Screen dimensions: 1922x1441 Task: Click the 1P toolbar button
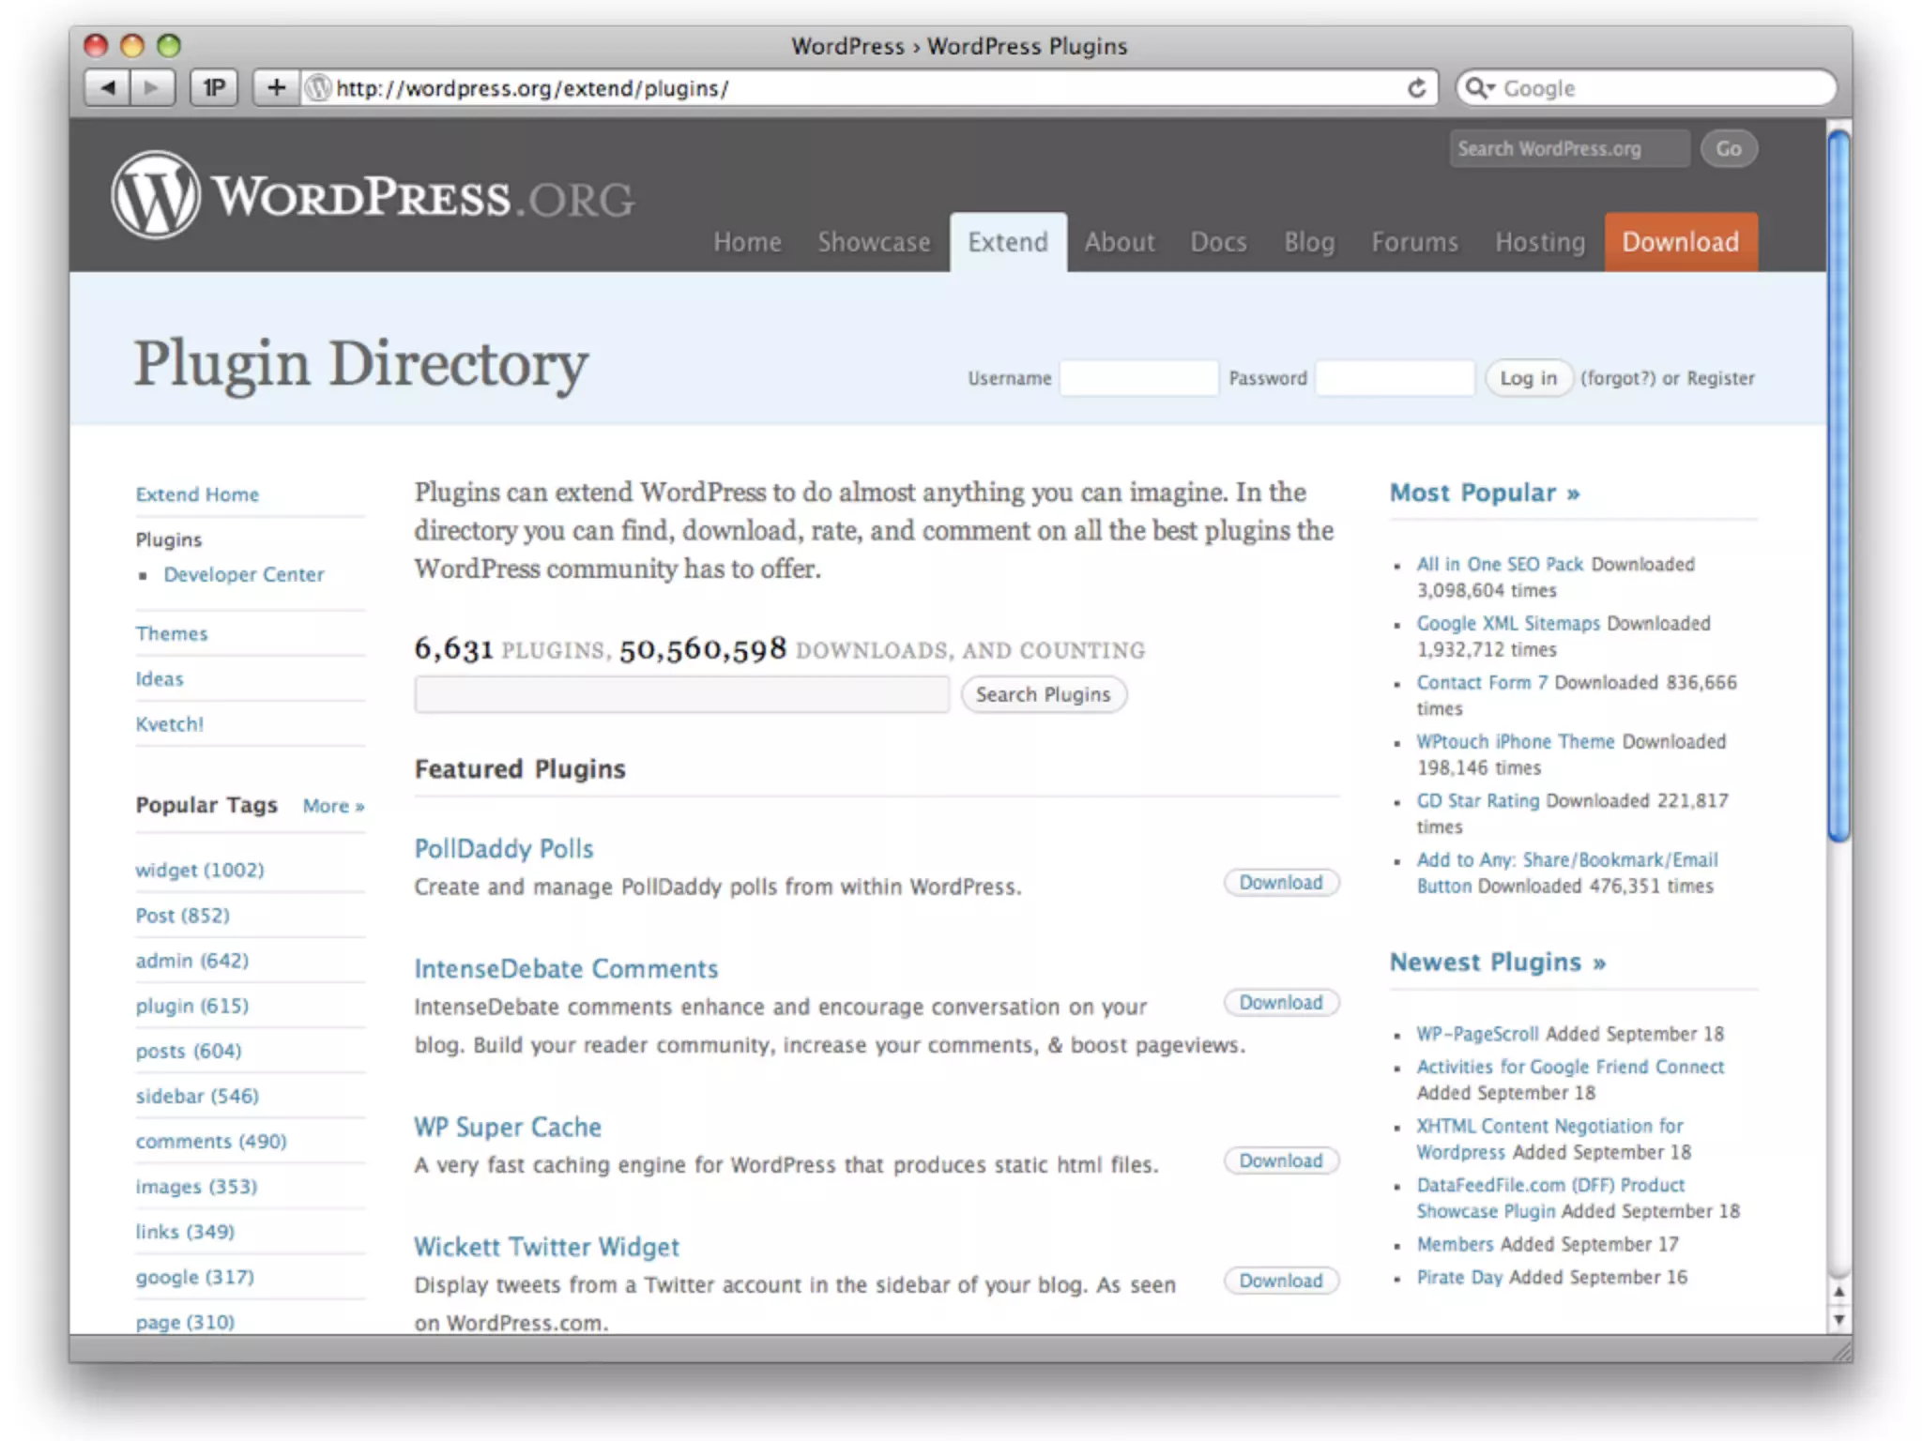tap(214, 88)
